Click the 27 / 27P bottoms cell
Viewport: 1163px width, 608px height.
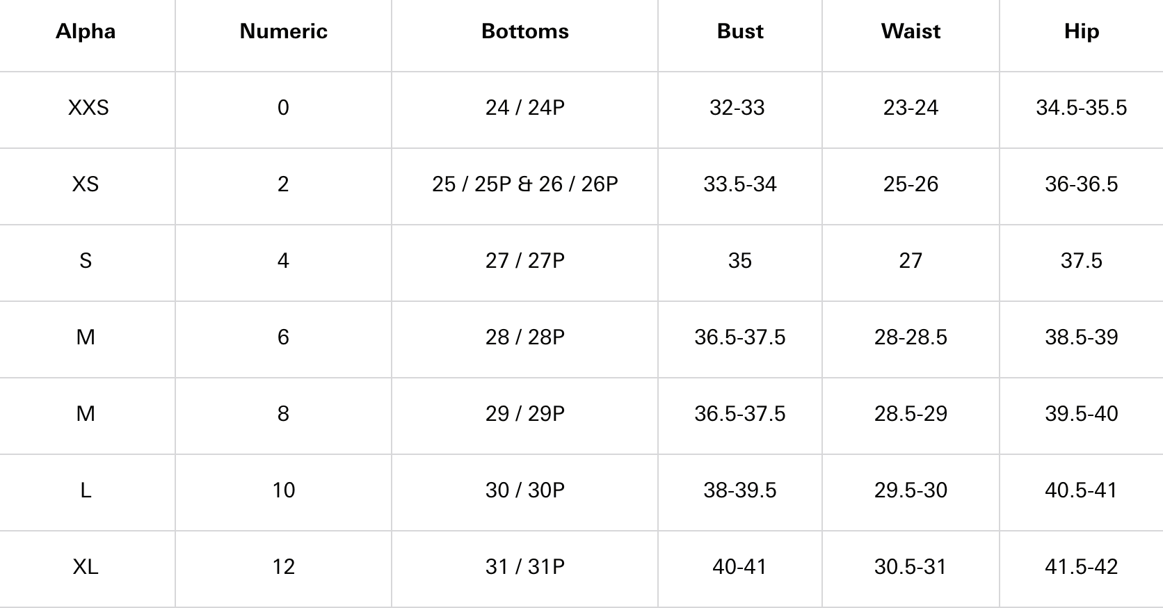(524, 261)
